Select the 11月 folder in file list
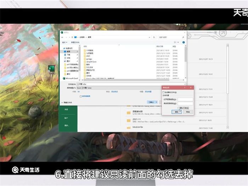The image size is (248, 186). [x=89, y=50]
